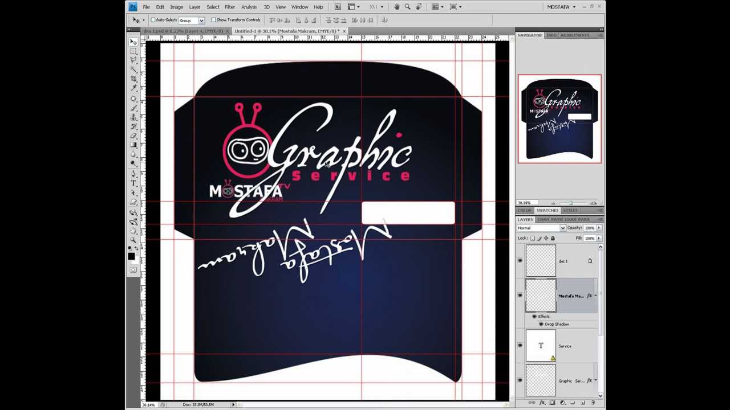Switch to the SWATCHES panel tab
The width and height of the screenshot is (730, 410).
tap(547, 210)
